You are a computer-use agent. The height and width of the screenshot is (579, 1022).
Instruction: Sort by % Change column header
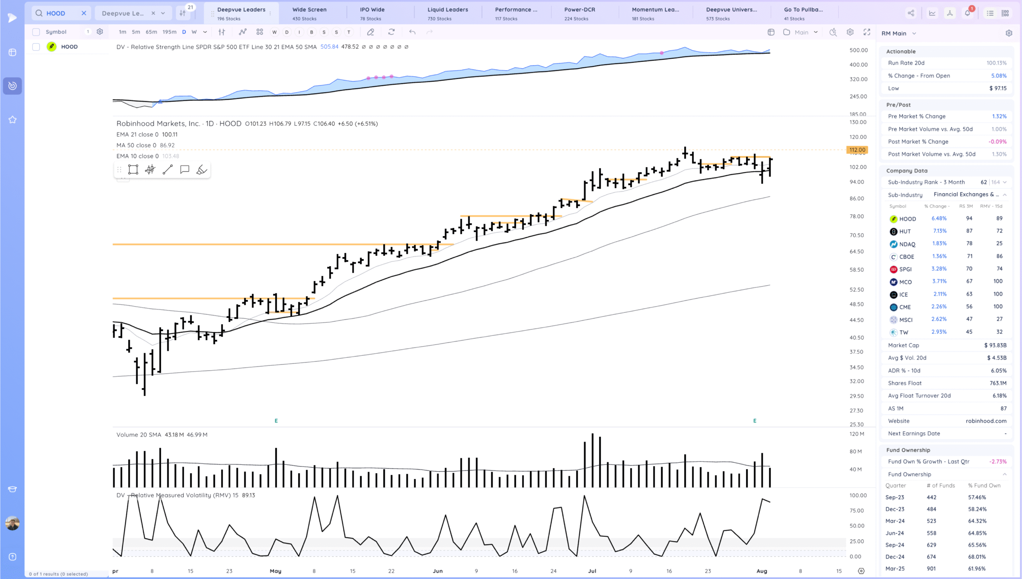click(937, 206)
